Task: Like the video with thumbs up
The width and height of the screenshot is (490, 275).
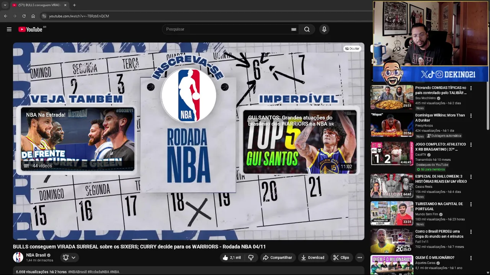Action: pyautogui.click(x=231, y=257)
